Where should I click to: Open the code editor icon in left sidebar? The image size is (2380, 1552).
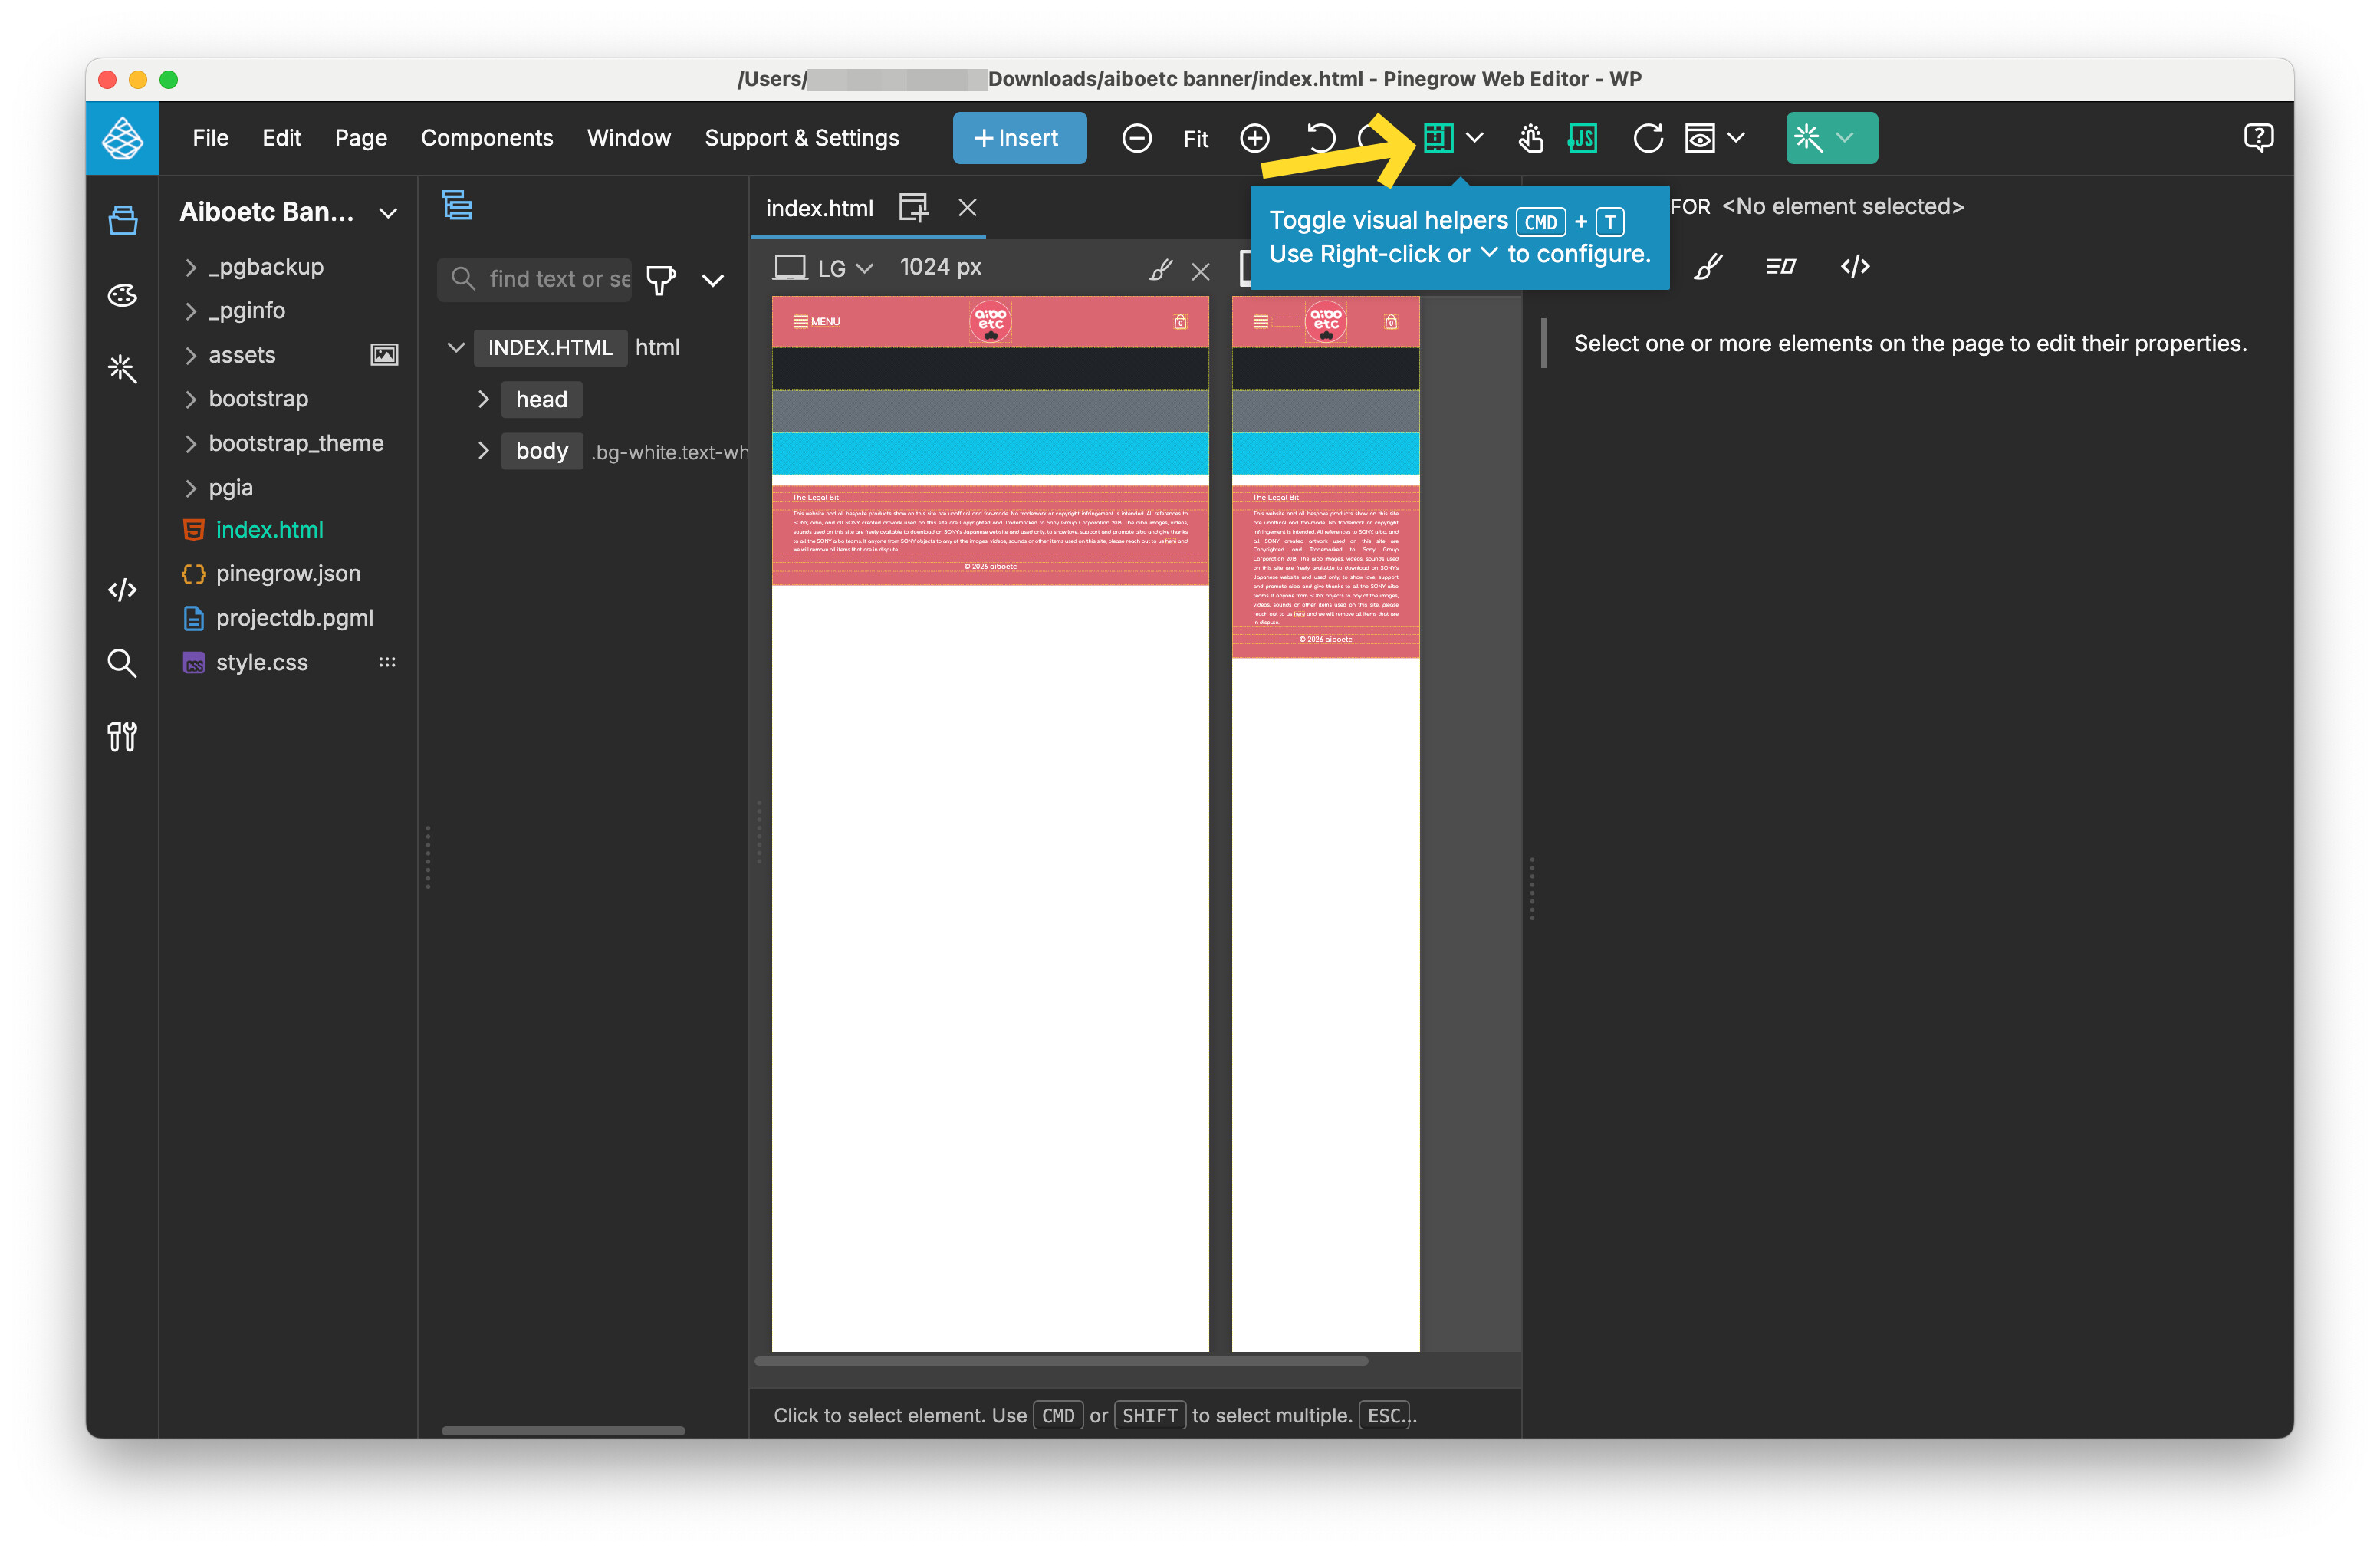(122, 589)
